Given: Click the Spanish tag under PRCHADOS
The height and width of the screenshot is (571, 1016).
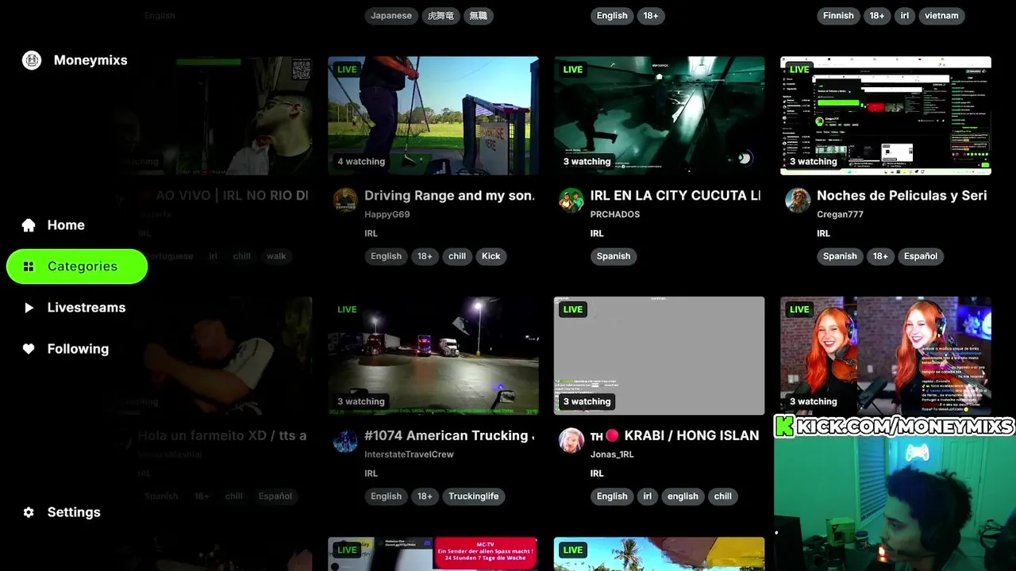Looking at the screenshot, I should click(614, 256).
